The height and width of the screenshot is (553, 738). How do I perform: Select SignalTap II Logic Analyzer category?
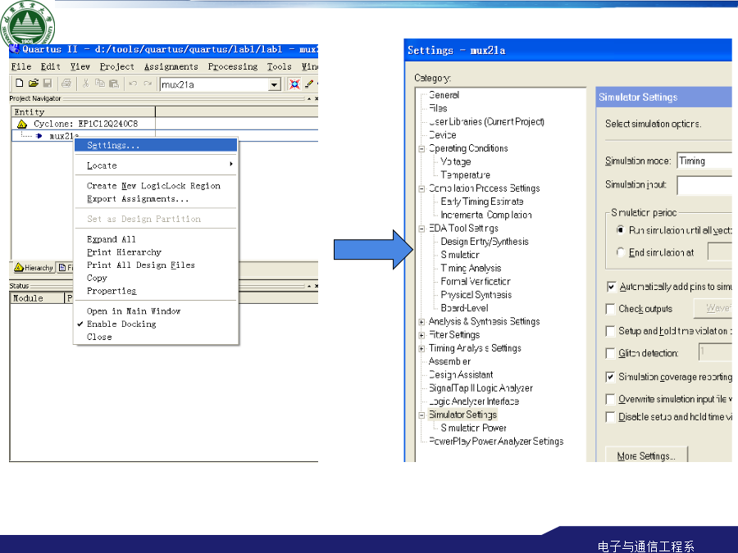tap(481, 388)
